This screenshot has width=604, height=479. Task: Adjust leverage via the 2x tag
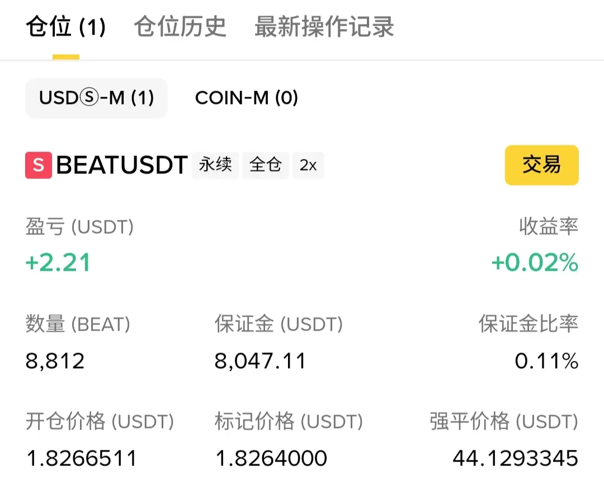(x=308, y=165)
